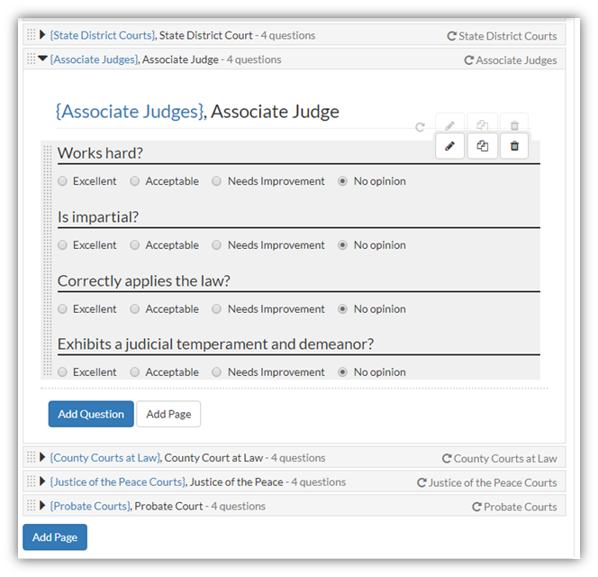The height and width of the screenshot is (577, 598).
Task: Click refresh icon next to Probate Courts
Action: [476, 507]
